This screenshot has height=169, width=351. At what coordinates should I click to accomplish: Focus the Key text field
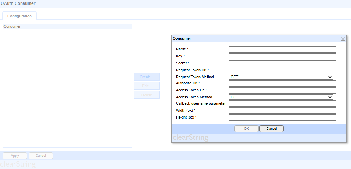coord(282,56)
